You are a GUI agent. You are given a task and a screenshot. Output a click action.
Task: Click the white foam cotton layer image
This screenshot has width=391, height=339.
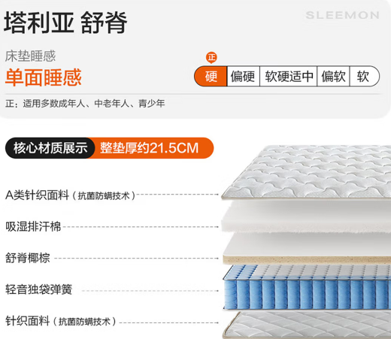tap(306, 216)
